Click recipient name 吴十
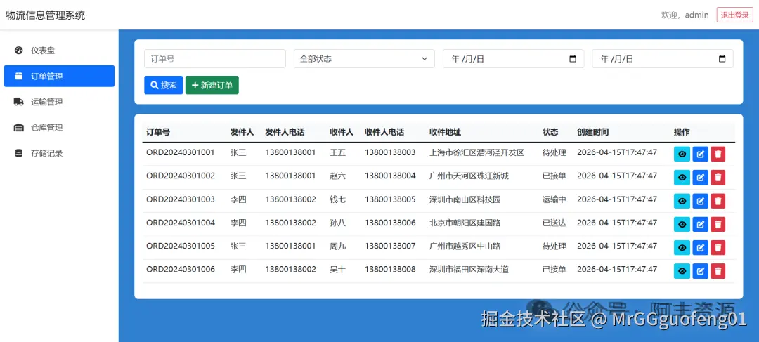This screenshot has width=759, height=342. pyautogui.click(x=338, y=270)
